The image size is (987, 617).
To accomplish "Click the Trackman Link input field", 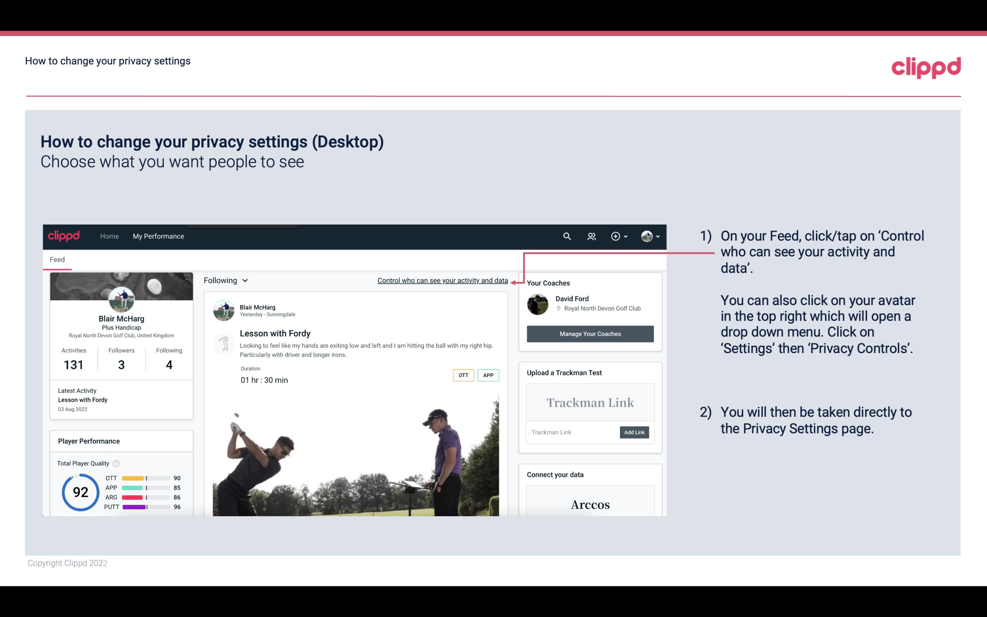I will [571, 432].
